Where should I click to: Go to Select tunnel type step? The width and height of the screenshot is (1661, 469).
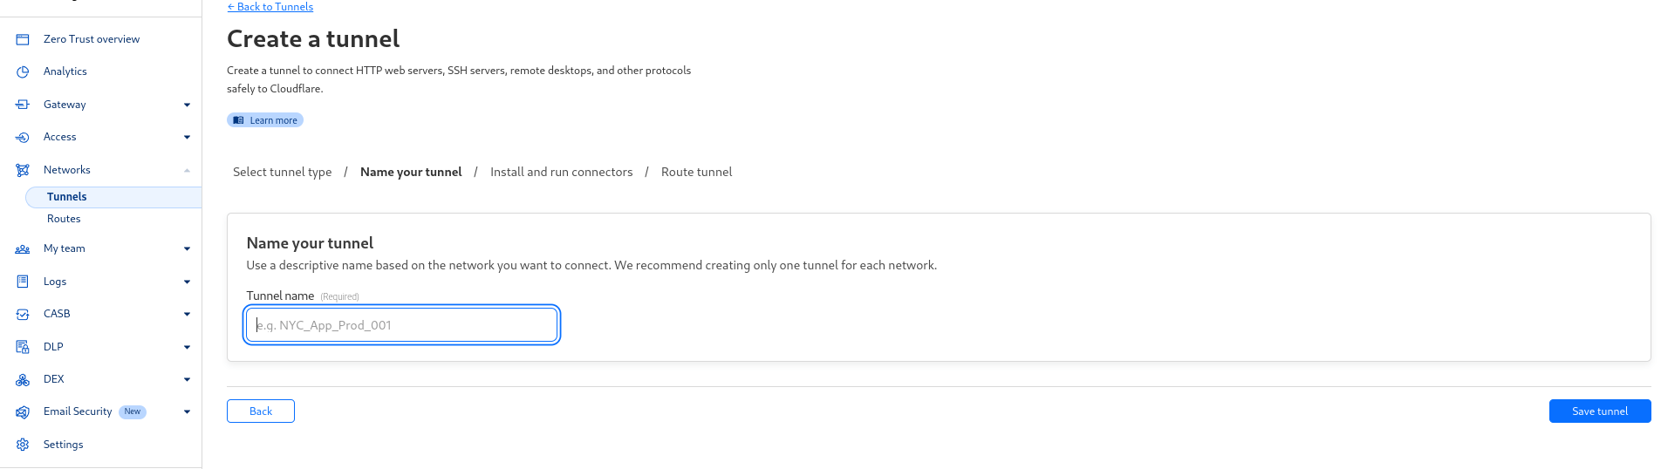click(x=283, y=172)
